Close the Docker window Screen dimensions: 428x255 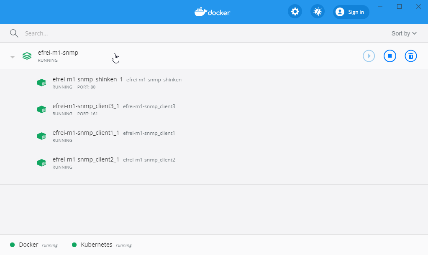click(x=418, y=6)
